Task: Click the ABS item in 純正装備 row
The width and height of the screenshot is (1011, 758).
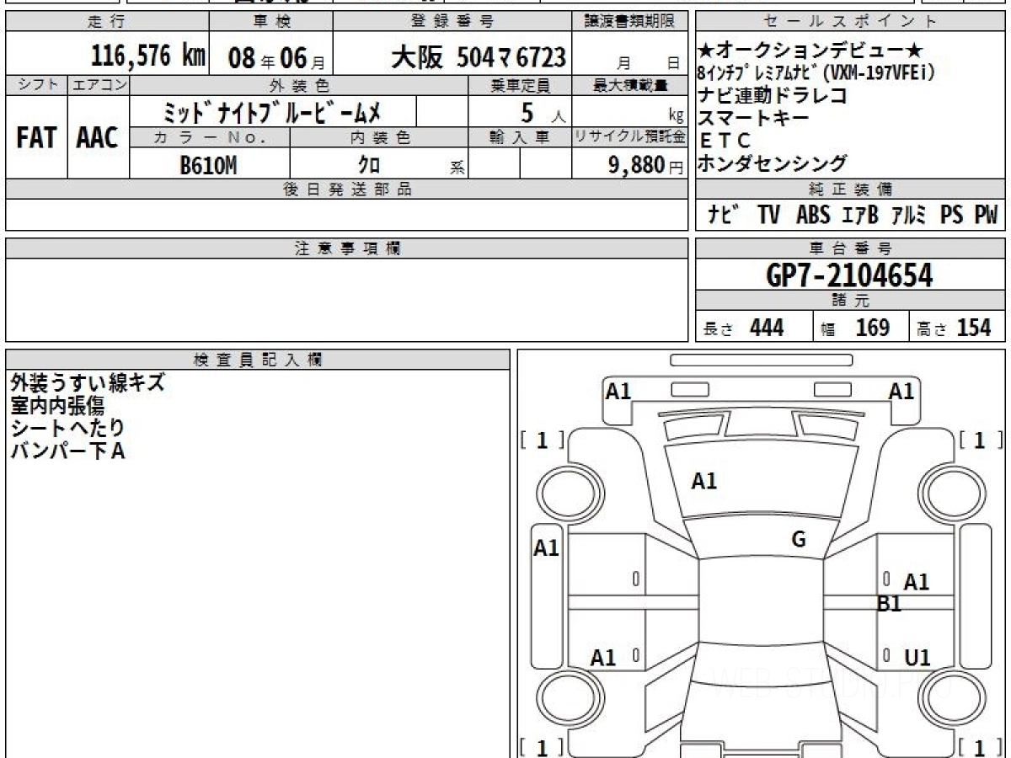Action: point(812,216)
